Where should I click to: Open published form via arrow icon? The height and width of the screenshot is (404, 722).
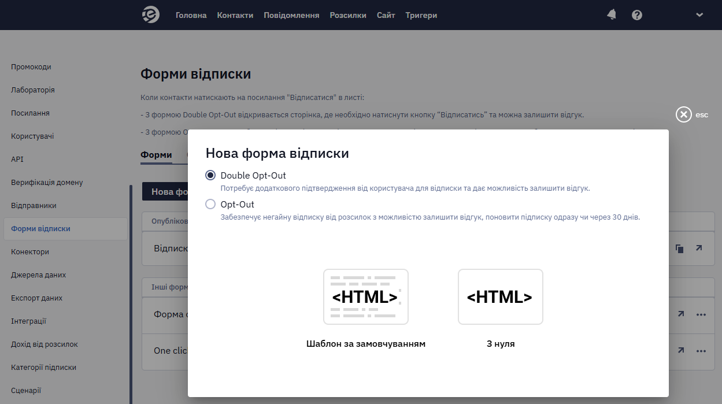pyautogui.click(x=699, y=248)
